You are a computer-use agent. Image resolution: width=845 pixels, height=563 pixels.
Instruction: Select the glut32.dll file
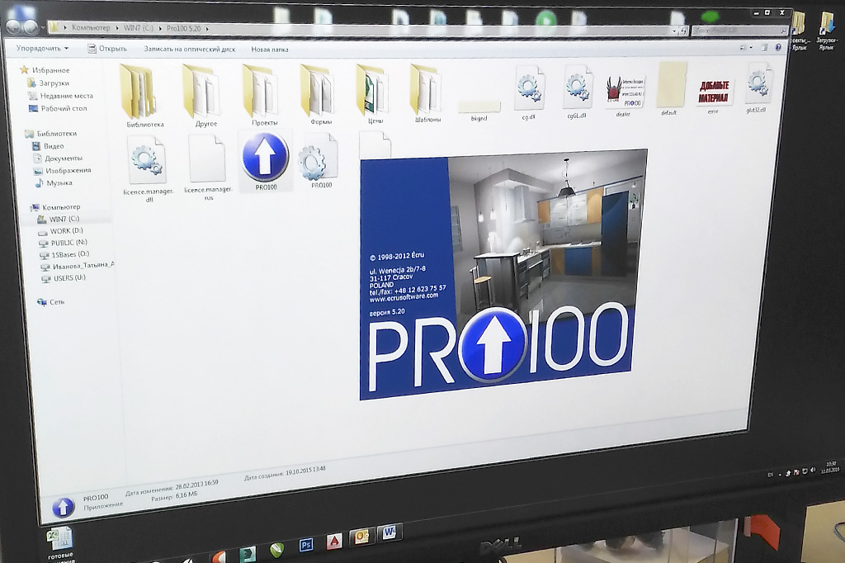tap(758, 88)
